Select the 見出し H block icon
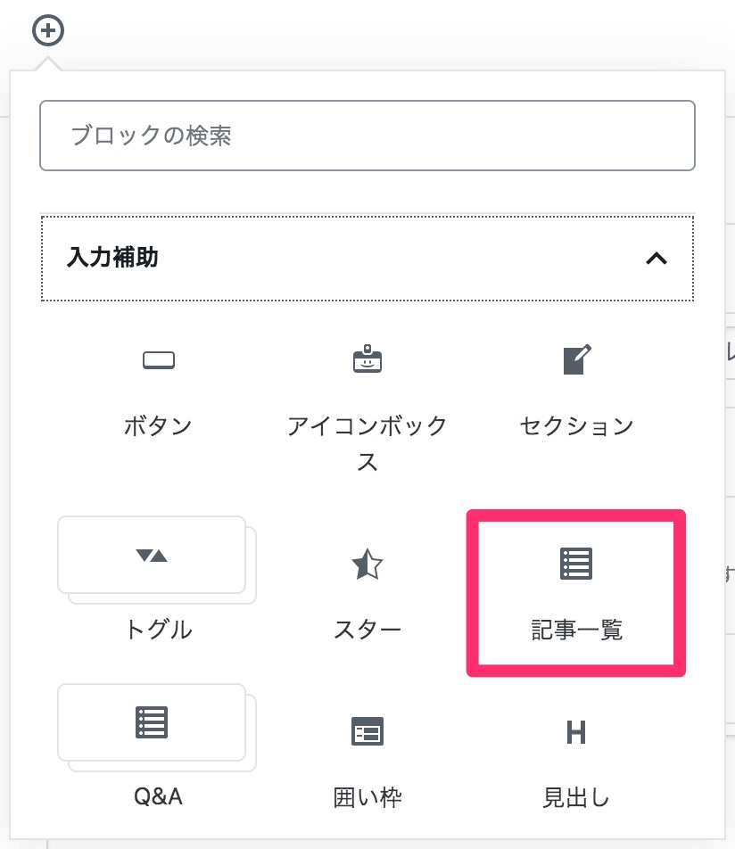This screenshot has height=849, width=735. [x=576, y=732]
